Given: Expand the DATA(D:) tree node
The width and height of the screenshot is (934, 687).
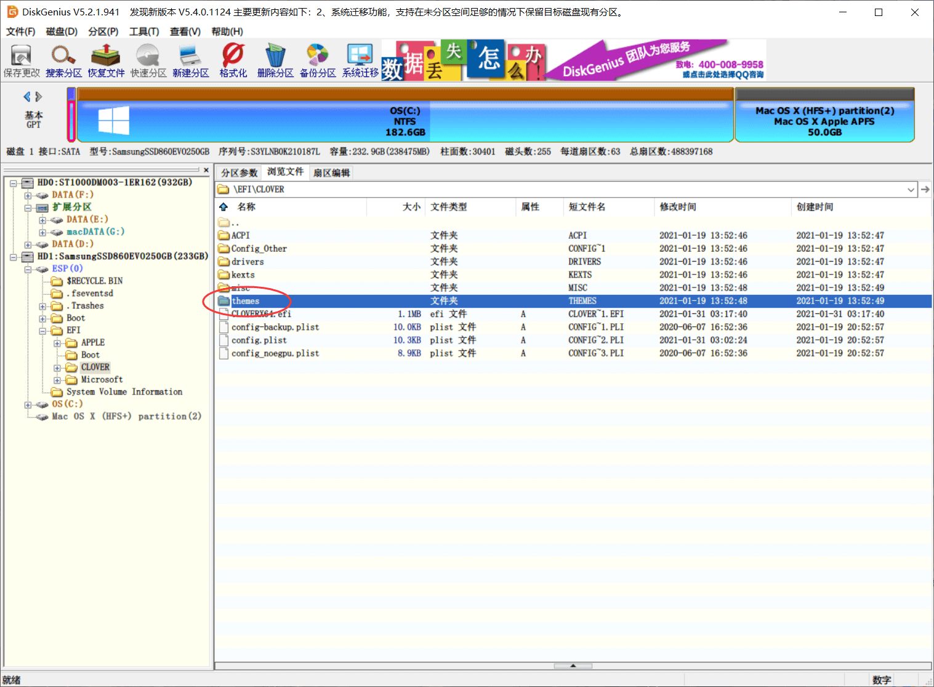Looking at the screenshot, I should (x=28, y=244).
